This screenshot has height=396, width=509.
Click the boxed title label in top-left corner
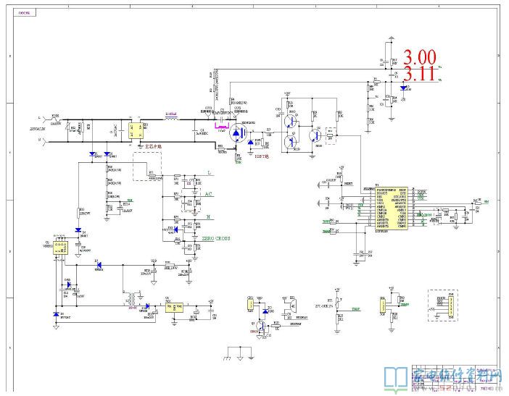tap(25, 13)
